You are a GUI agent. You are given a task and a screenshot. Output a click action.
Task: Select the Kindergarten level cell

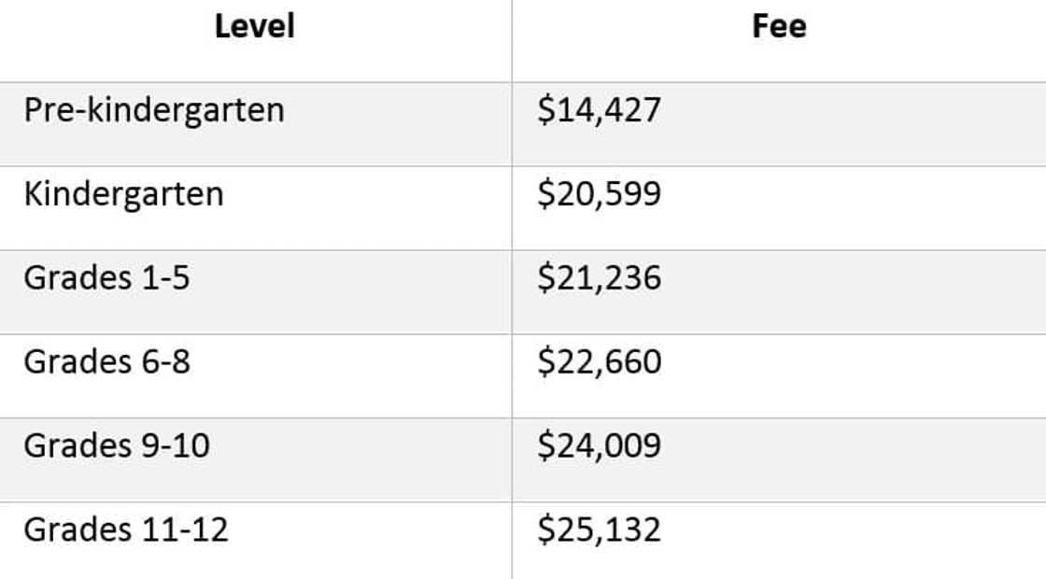coord(123,194)
